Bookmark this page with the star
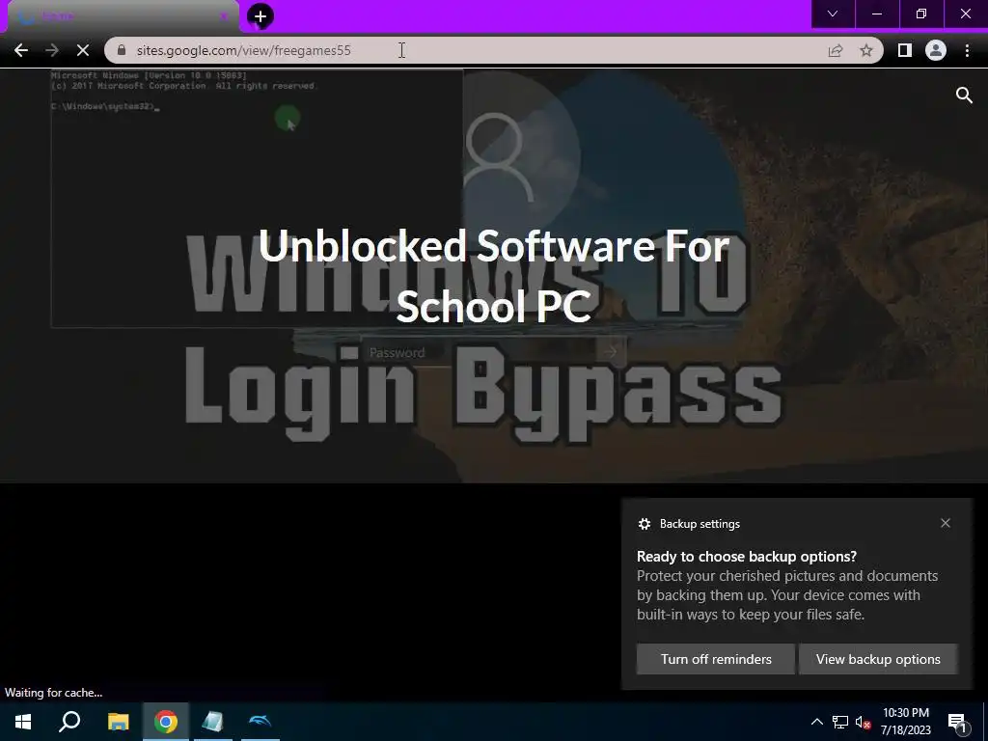 [866, 50]
